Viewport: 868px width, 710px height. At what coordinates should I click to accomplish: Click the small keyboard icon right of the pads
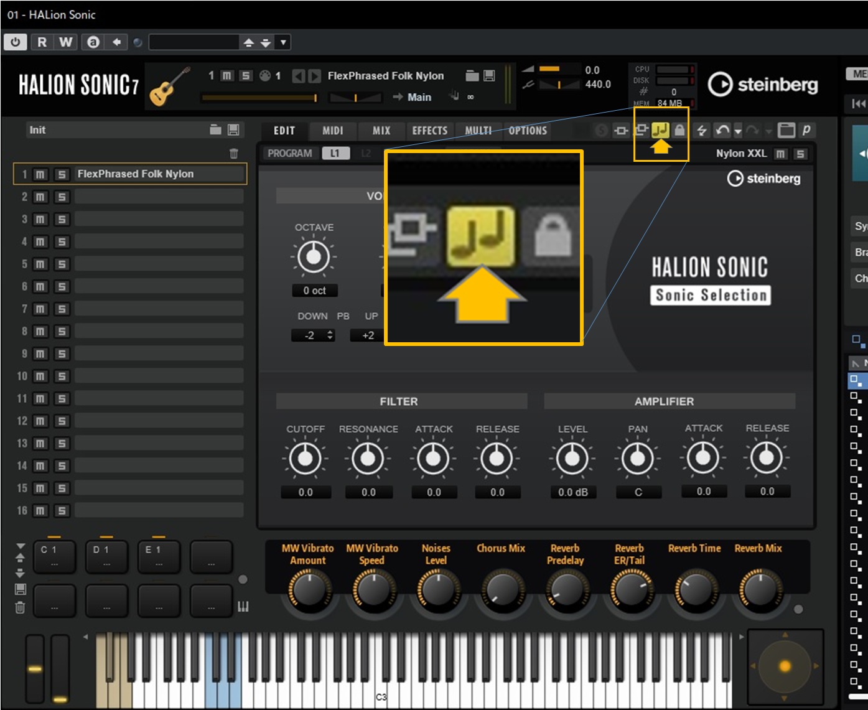coord(243,606)
